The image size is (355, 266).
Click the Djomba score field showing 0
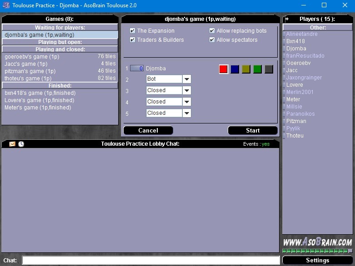(137, 68)
